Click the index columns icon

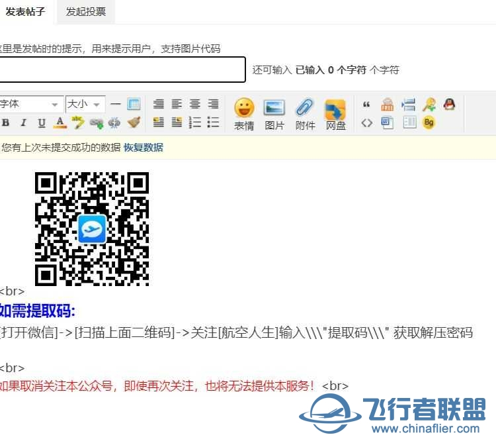coord(409,123)
